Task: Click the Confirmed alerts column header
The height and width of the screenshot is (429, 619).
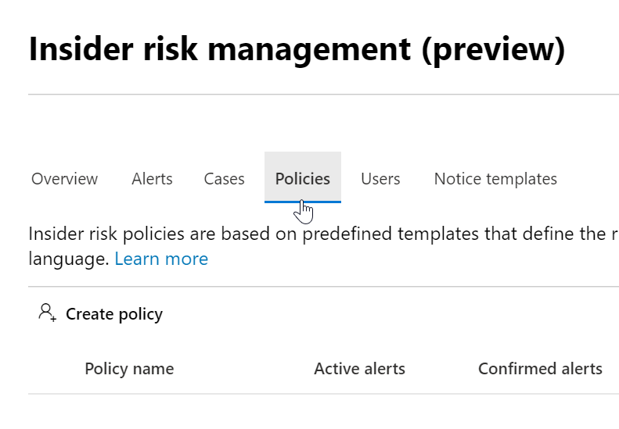Action: pyautogui.click(x=540, y=369)
